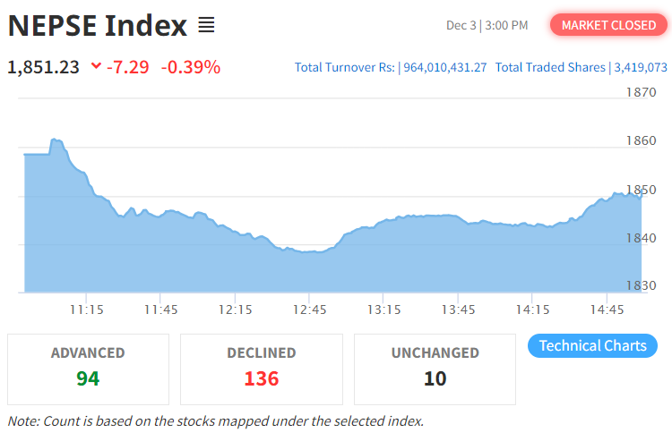The height and width of the screenshot is (441, 672).
Task: Click the 14:45 time axis label
Action: 607,310
